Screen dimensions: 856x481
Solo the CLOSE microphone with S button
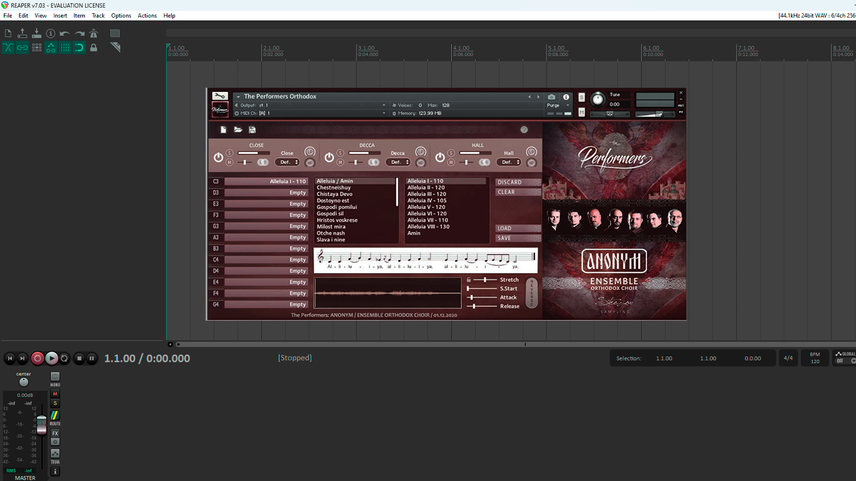coord(229,153)
